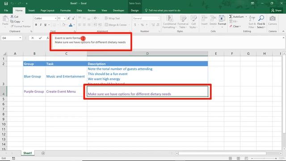Click the Font Color A swatch
Screen dimensions: 286x161
[x=71, y=25]
